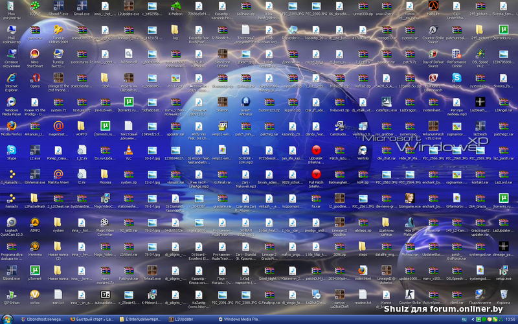This screenshot has height=324, width=518.
Task: Open the magentset... @ icon
Action: click(58, 126)
